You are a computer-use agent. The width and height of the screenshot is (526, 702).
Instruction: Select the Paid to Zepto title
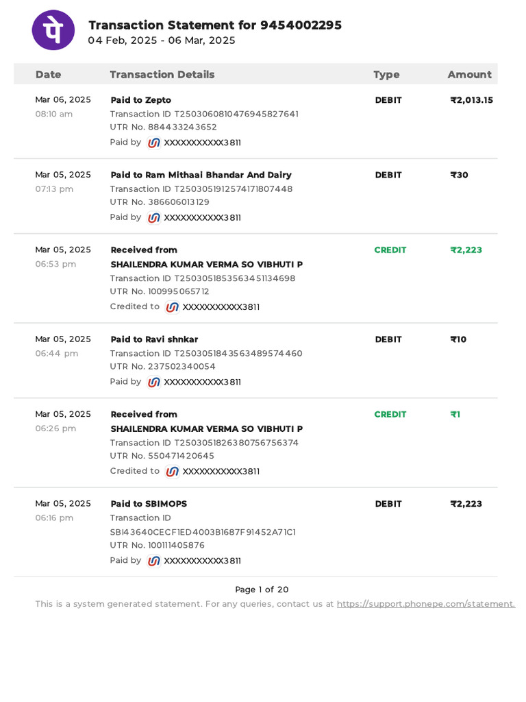(140, 100)
